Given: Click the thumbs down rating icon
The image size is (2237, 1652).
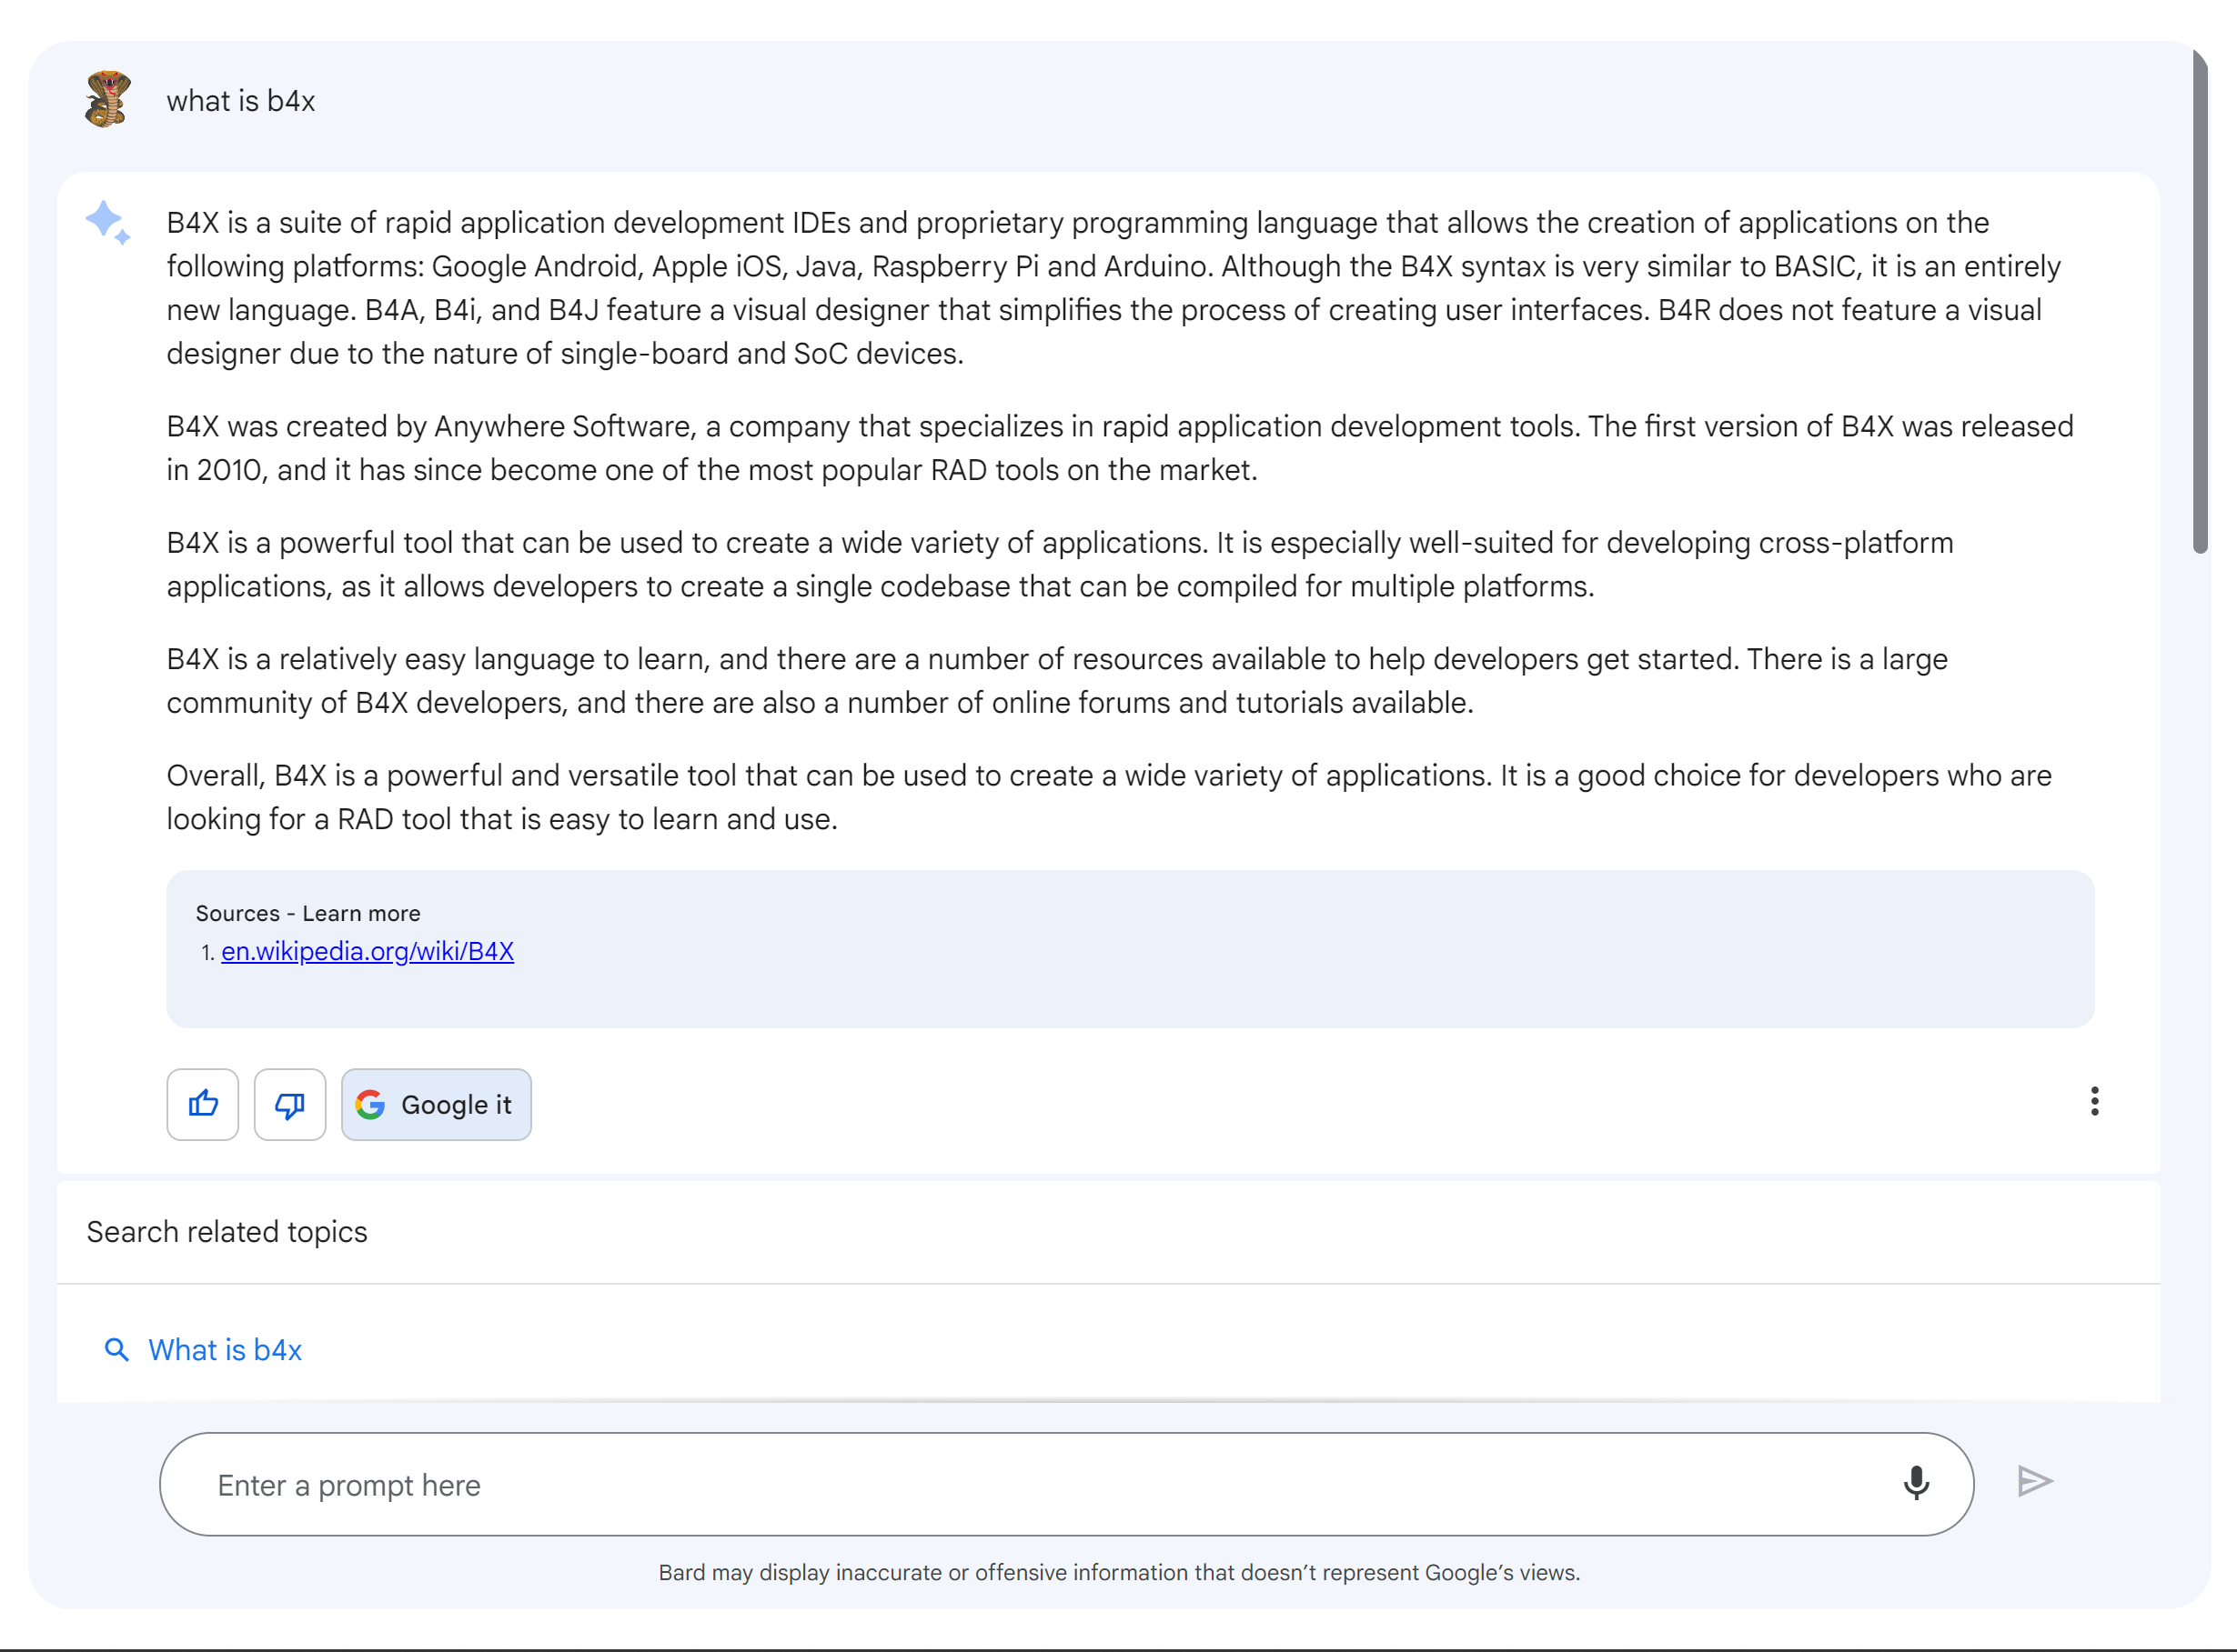Looking at the screenshot, I should (x=290, y=1104).
